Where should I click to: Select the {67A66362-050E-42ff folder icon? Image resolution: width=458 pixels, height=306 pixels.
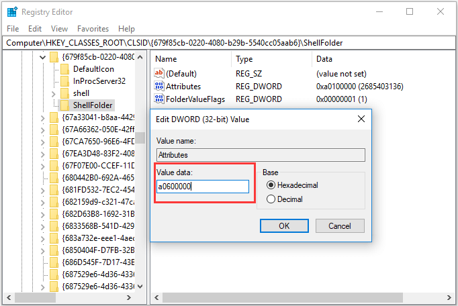(x=54, y=130)
